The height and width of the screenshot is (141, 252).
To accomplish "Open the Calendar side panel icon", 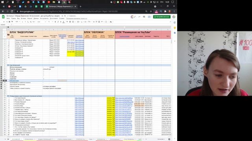I will pos(175,23).
